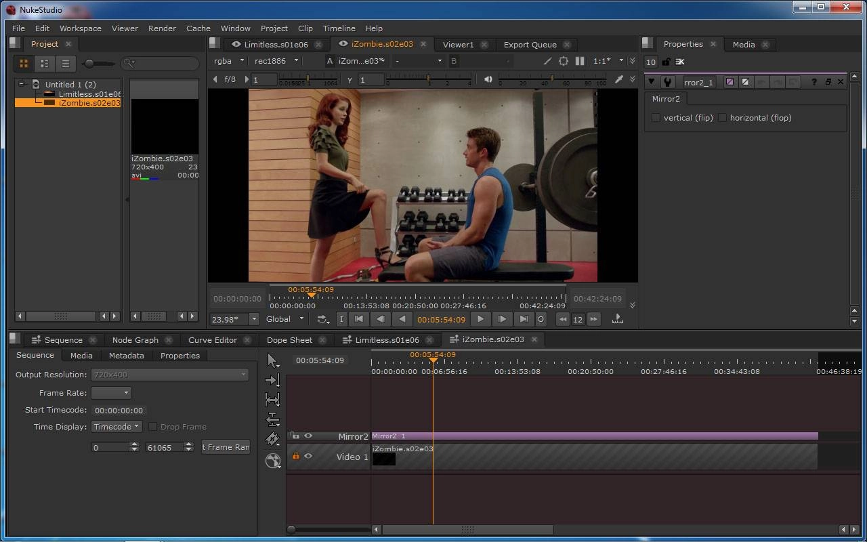867x542 pixels.
Task: Choose the slip/trim tool in timeline toolbar
Action: click(x=272, y=400)
